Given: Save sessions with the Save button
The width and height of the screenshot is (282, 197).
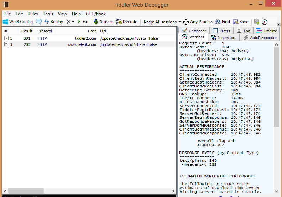Looking at the screenshot, I should point(240,22).
